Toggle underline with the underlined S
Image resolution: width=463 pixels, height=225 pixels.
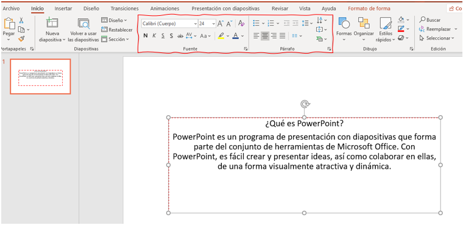pos(163,36)
